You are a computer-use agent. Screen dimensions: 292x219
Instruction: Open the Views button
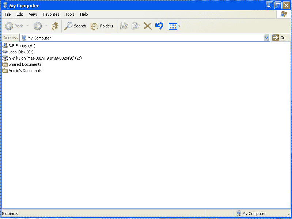coord(173,26)
